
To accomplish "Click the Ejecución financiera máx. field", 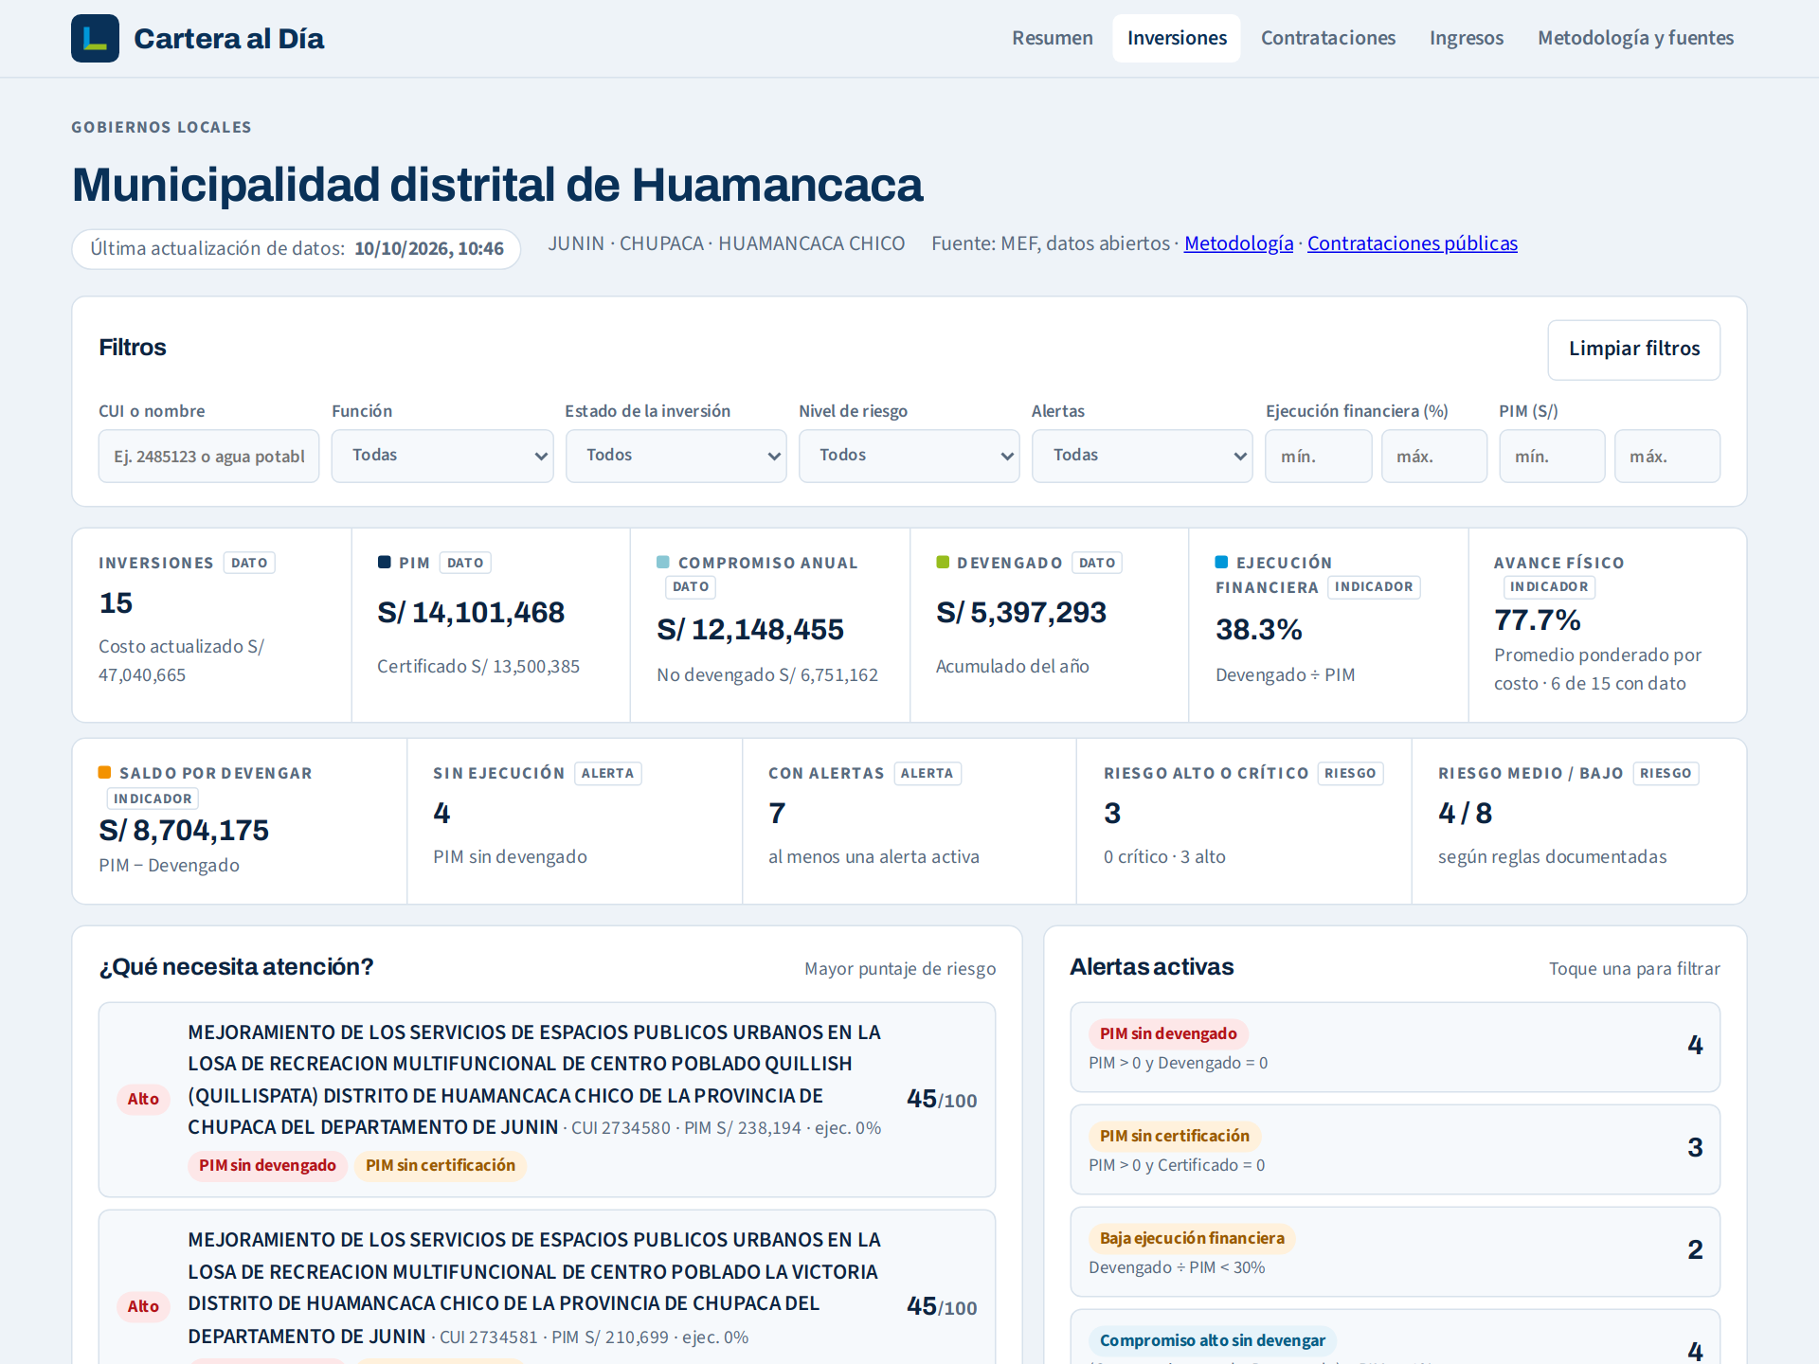I will click(x=1433, y=456).
